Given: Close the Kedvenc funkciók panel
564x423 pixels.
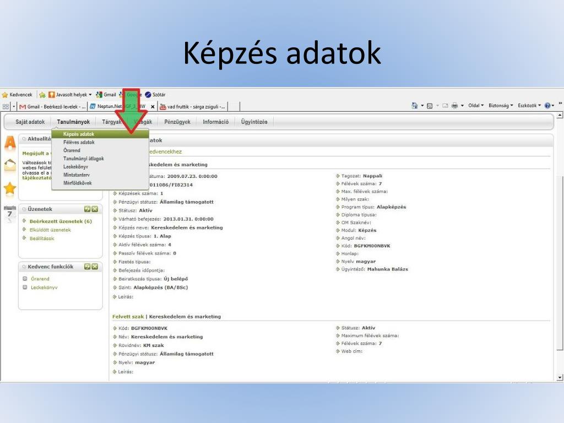Looking at the screenshot, I should click(95, 267).
